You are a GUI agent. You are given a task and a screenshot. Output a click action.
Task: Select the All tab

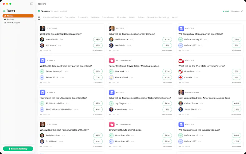[39, 17]
